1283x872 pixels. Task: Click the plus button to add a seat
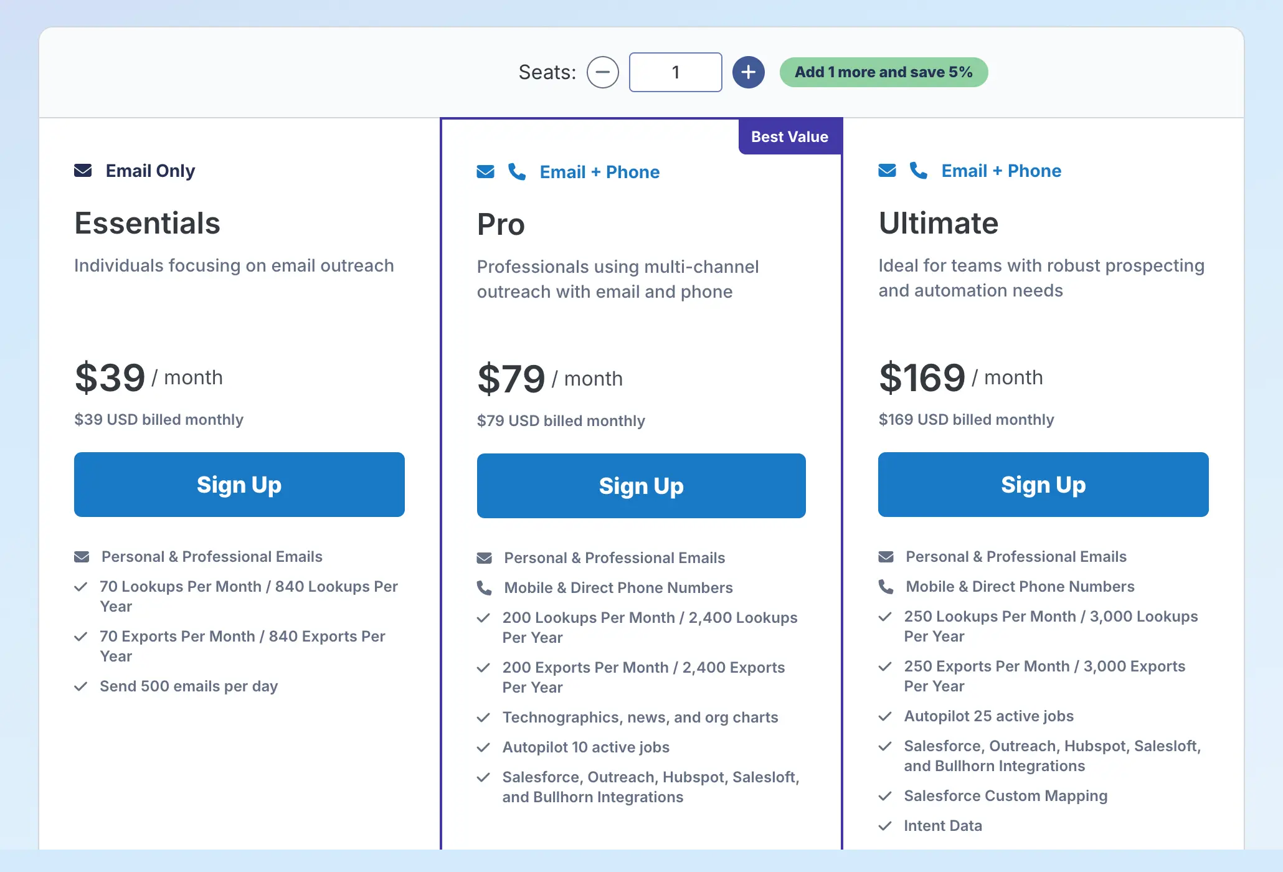(748, 72)
